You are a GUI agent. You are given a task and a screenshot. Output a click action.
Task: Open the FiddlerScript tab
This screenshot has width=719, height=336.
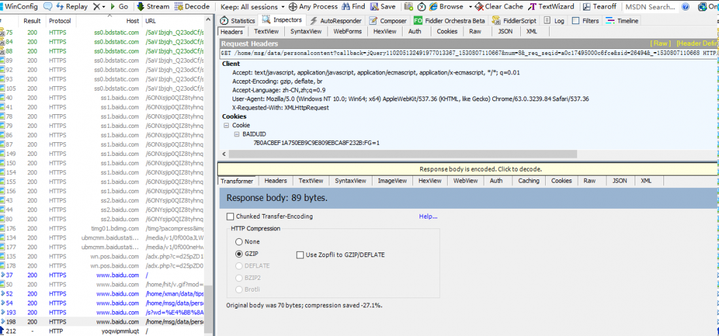[514, 21]
